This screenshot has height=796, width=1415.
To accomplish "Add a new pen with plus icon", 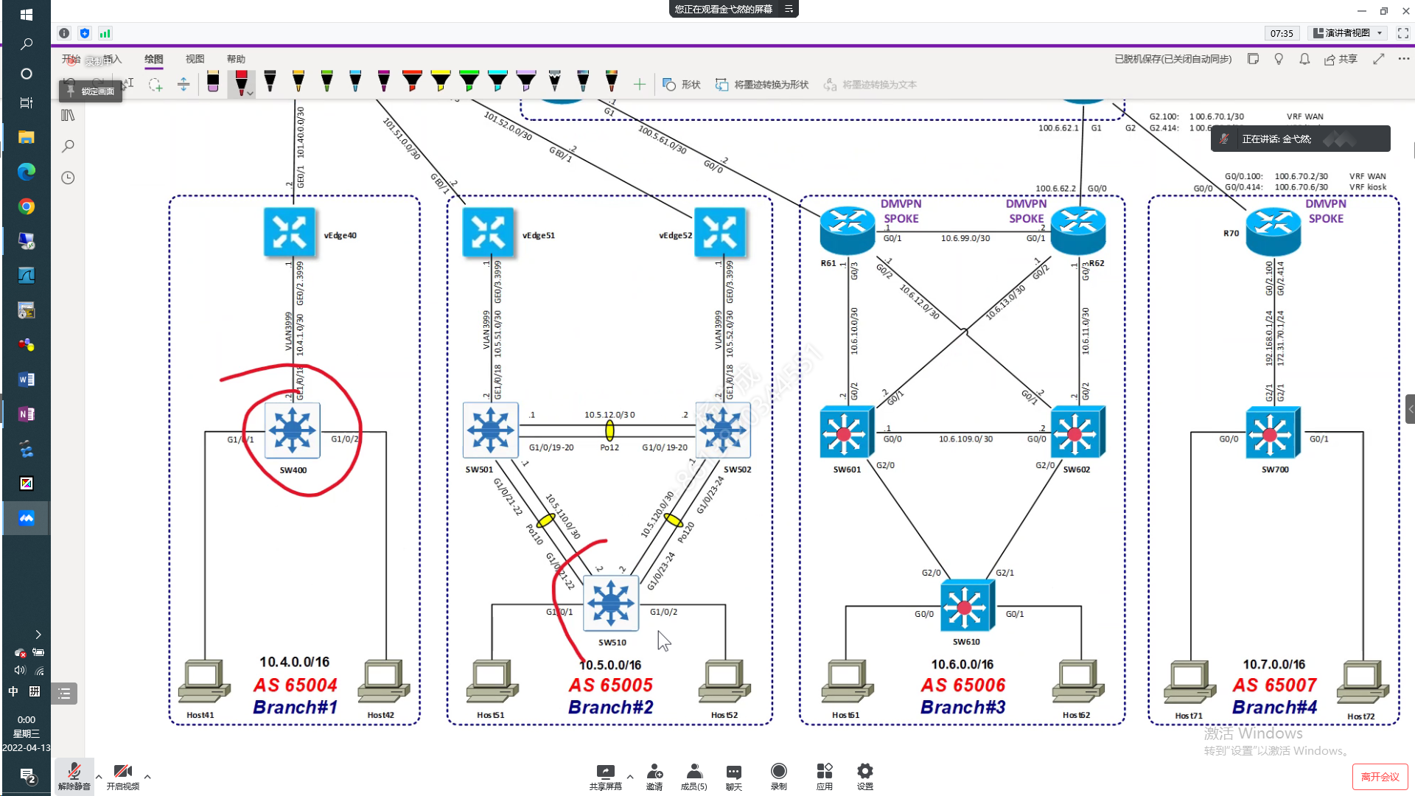I will click(x=640, y=85).
